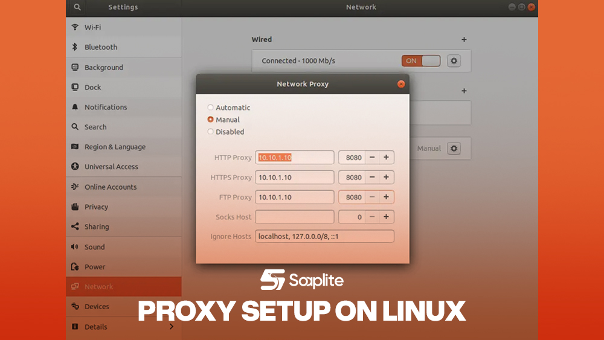Click the Devices sidebar icon
This screenshot has height=340, width=604.
[75, 307]
